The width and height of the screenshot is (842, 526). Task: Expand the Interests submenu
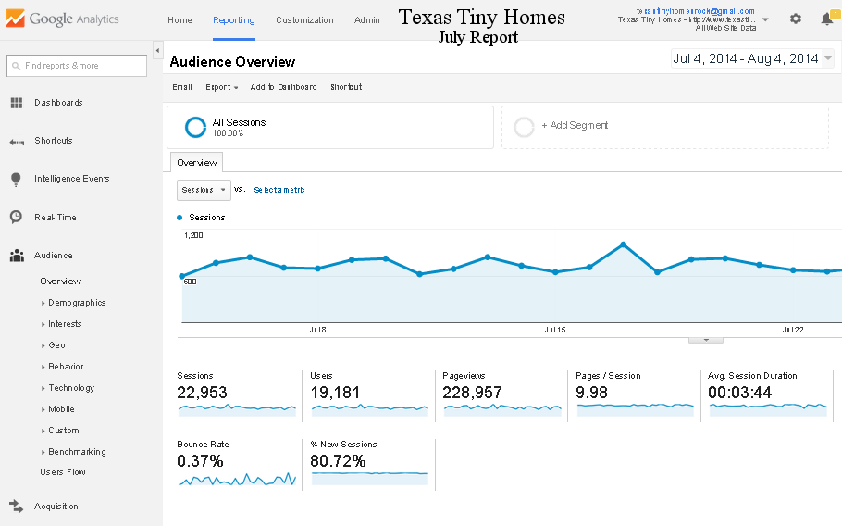tap(43, 324)
